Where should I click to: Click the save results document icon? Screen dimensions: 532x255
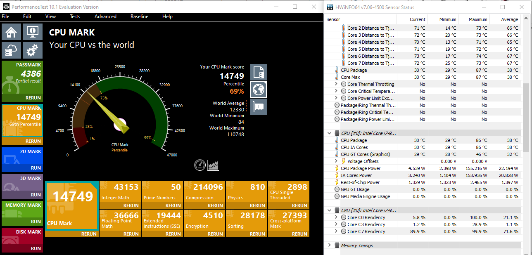click(259, 72)
